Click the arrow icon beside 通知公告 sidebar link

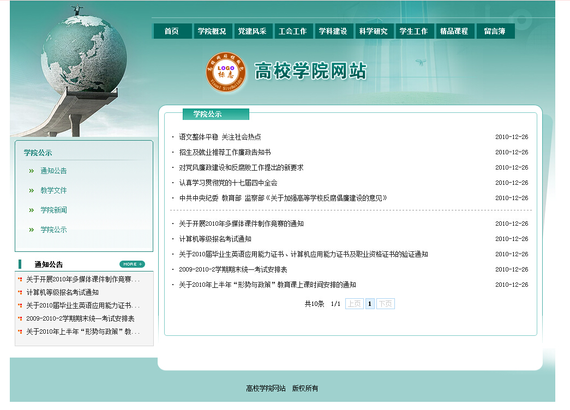point(31,171)
